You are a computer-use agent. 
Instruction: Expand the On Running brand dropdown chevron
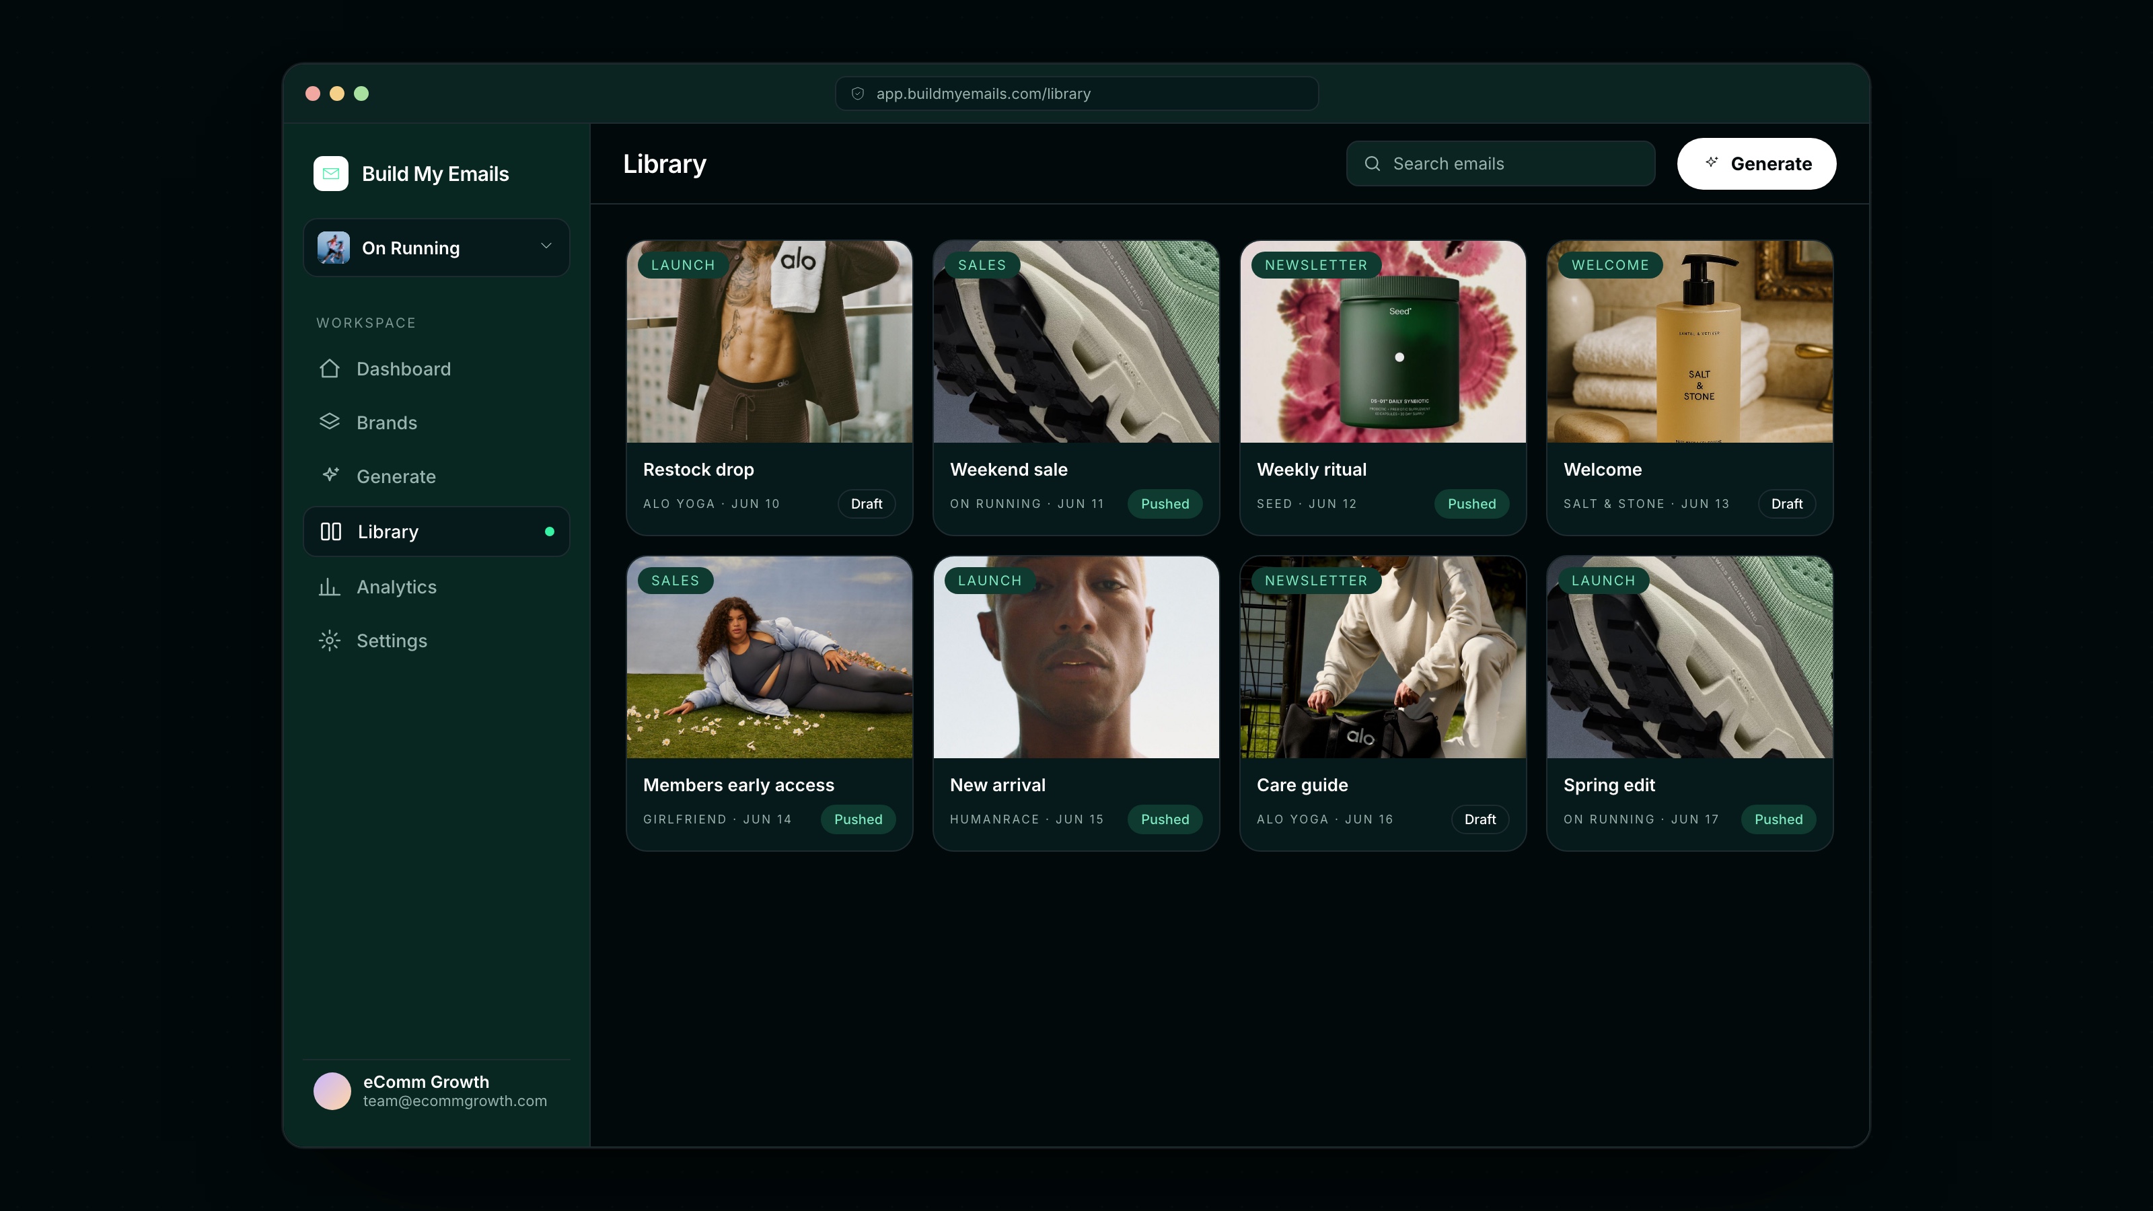(546, 246)
